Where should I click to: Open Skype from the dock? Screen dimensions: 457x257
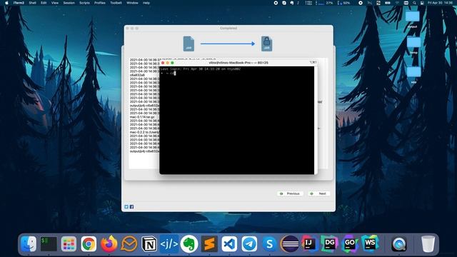[x=270, y=243]
